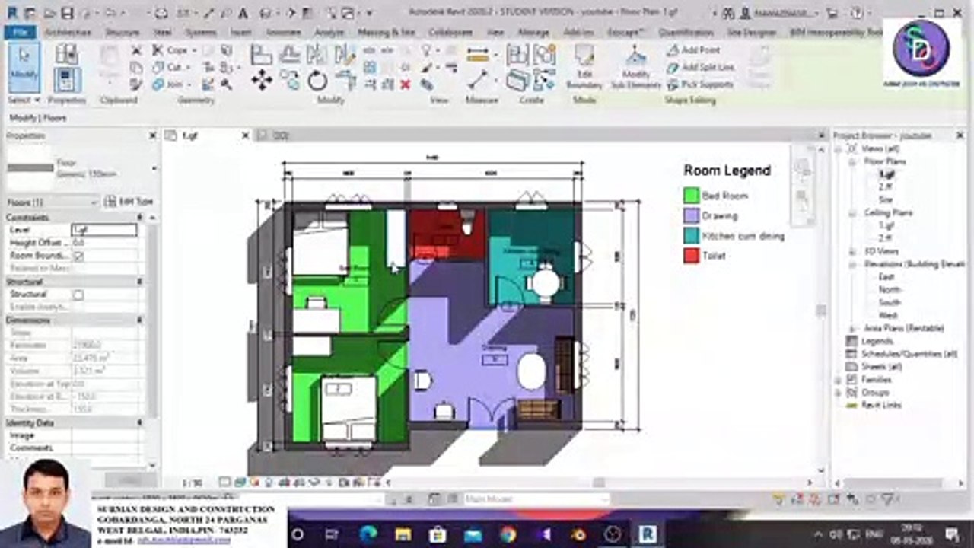Click the Properties palette ribbon icon
This screenshot has height=548, width=974.
point(67,80)
